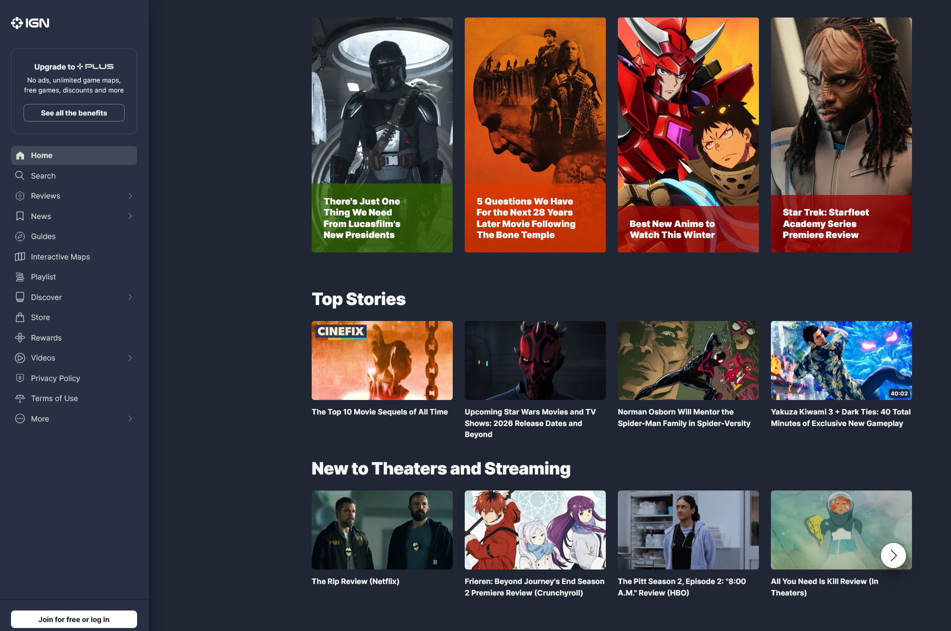The height and width of the screenshot is (631, 951).
Task: Open the Store shopping bag icon
Action: pyautogui.click(x=20, y=317)
